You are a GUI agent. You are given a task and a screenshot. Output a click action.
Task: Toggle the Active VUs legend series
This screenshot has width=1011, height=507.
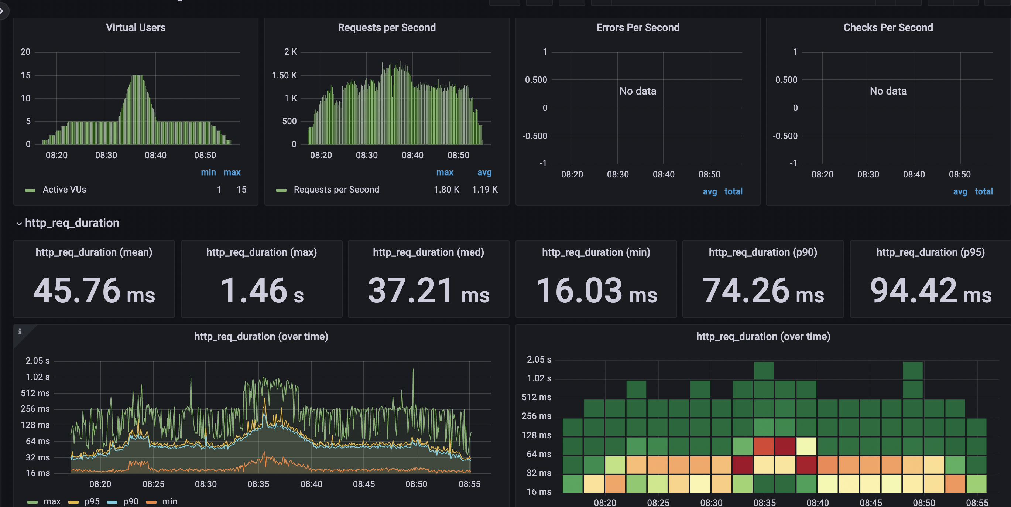64,190
